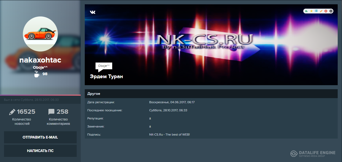Click the reputation ± value
Image resolution: width=342 pixels, height=162 pixels.
click(x=150, y=118)
